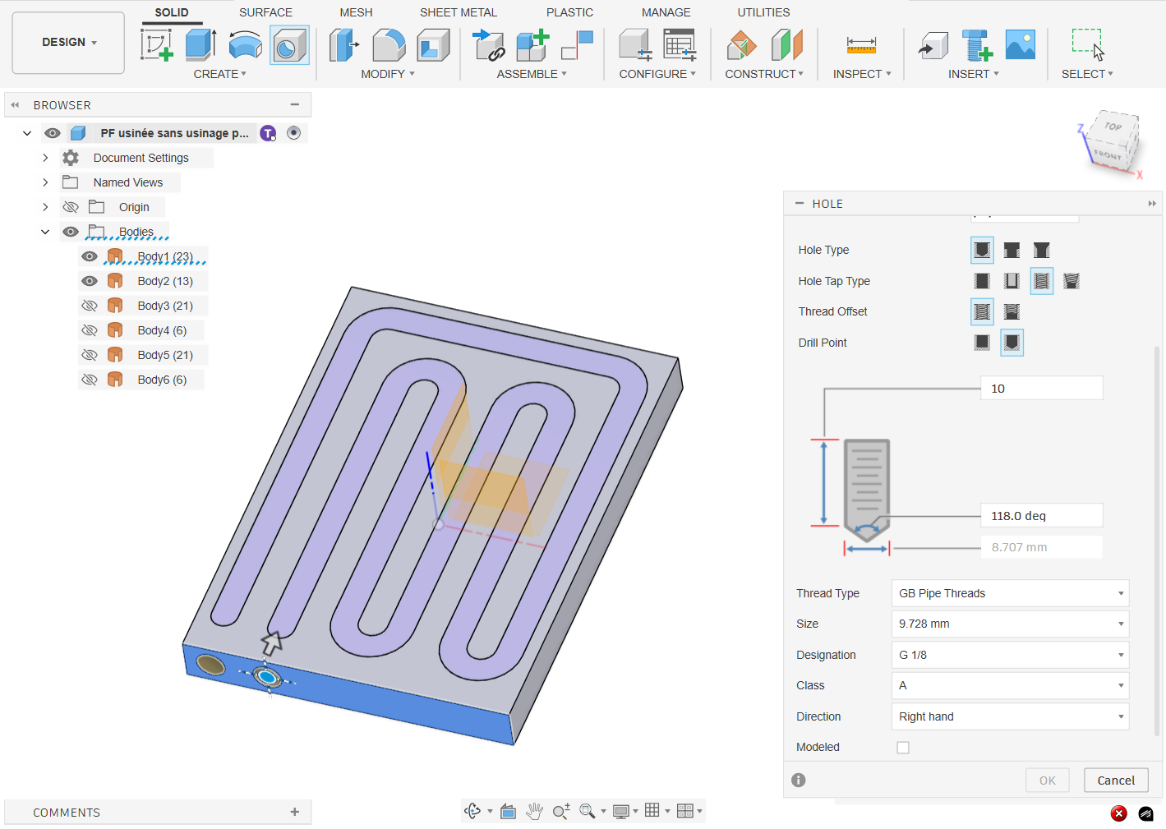1166x829 pixels.
Task: Click the Canvas insert icon
Action: click(1021, 45)
